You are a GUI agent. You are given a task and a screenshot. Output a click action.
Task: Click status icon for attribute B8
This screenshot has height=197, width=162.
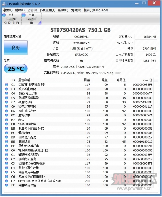6,124
